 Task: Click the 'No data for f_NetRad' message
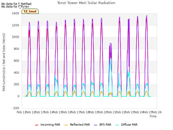click(x=16, y=4)
